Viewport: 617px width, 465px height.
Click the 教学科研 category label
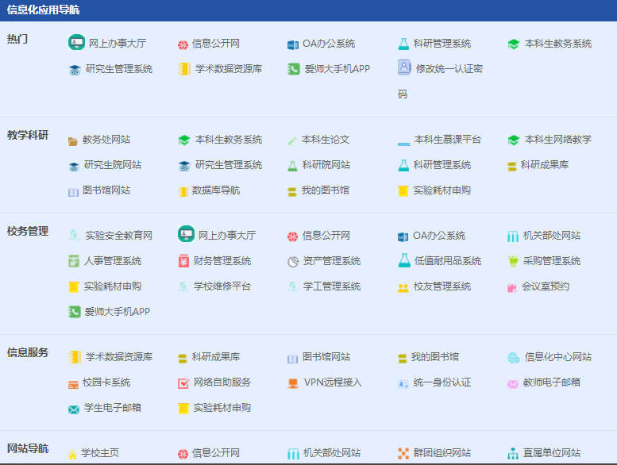[28, 135]
